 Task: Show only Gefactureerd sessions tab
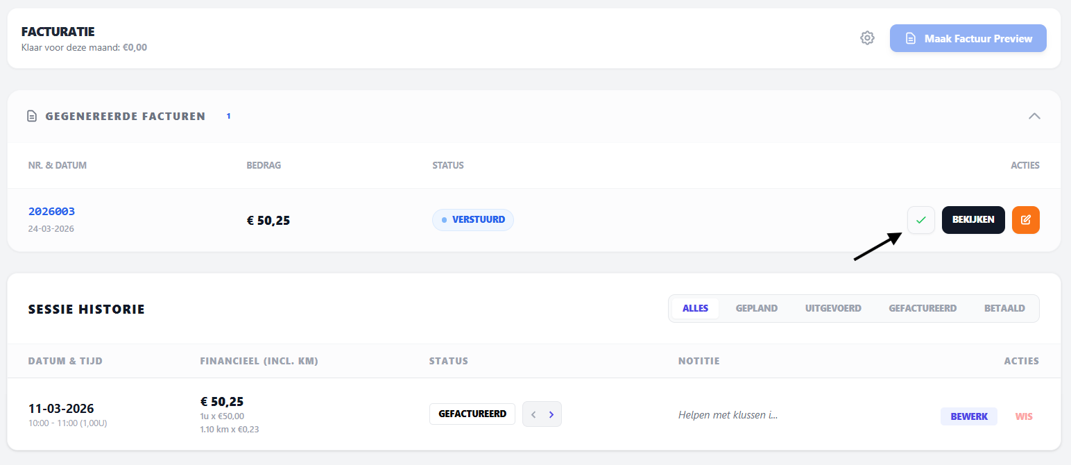click(922, 308)
